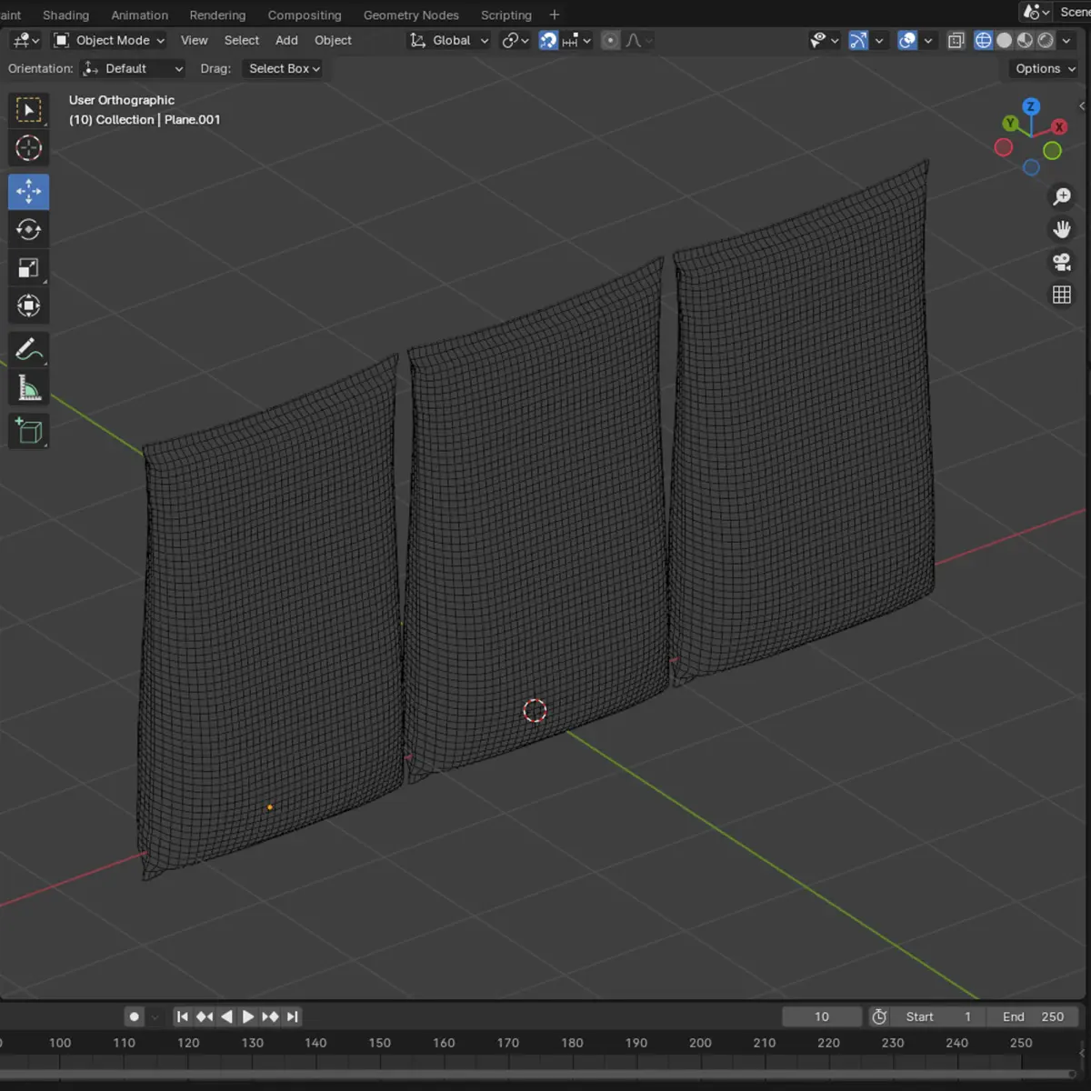
Task: Jump to timeline start frame
Action: tap(183, 1016)
